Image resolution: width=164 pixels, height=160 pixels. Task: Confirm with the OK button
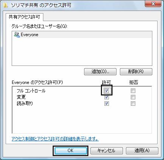click(71, 151)
